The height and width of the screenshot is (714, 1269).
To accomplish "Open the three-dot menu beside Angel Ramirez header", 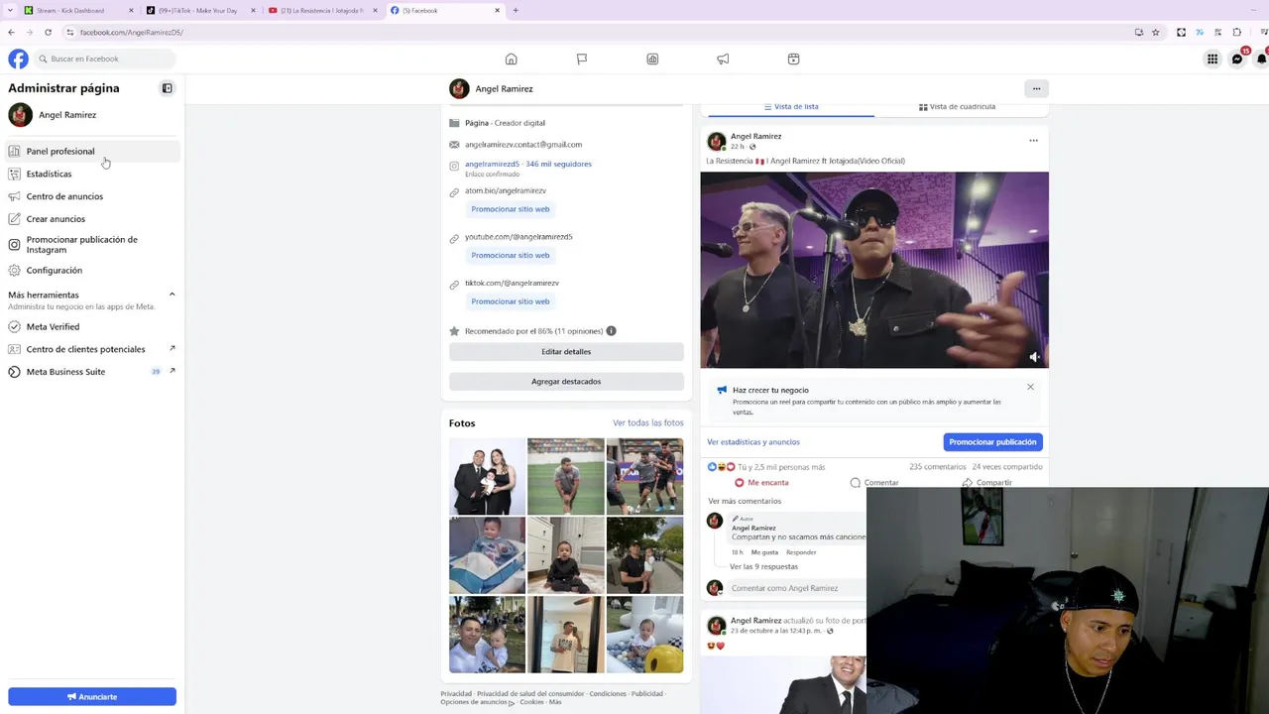I will [1036, 88].
